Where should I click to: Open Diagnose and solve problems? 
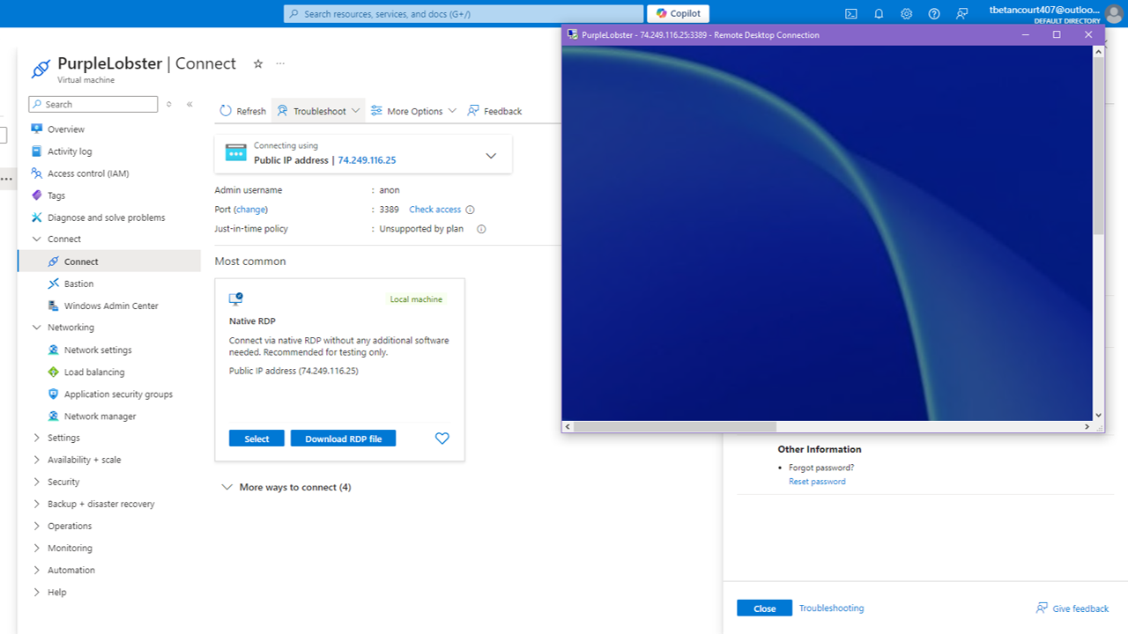tap(107, 217)
